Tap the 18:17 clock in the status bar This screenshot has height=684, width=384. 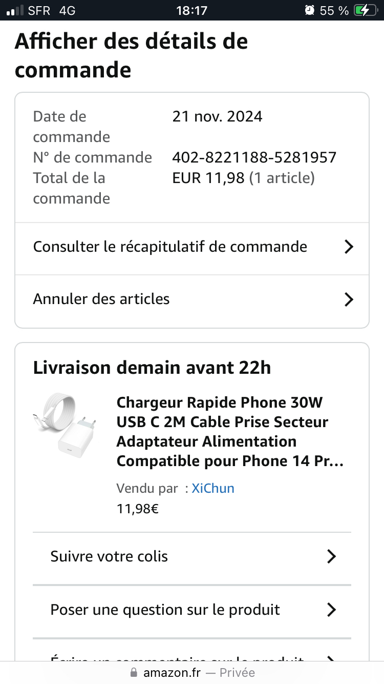191,10
